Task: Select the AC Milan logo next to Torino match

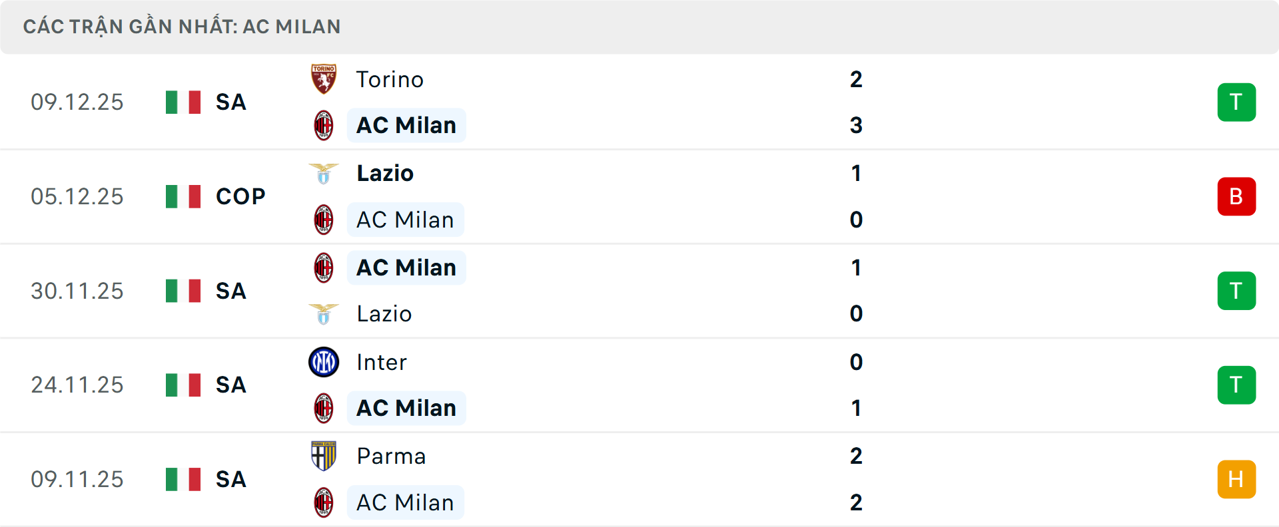Action: tap(324, 125)
